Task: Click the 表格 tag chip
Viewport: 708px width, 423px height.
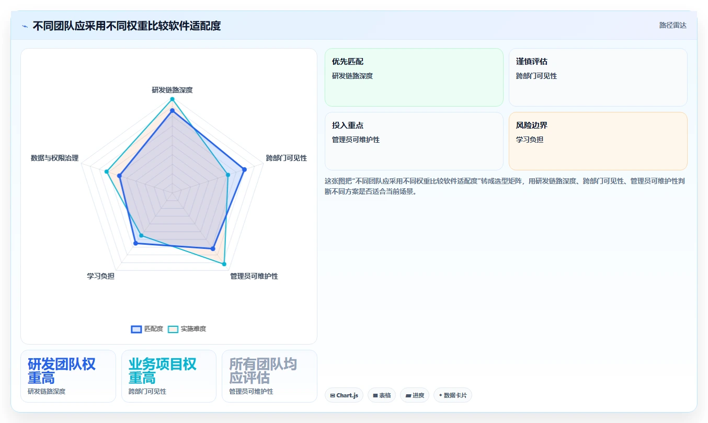Action: point(382,395)
